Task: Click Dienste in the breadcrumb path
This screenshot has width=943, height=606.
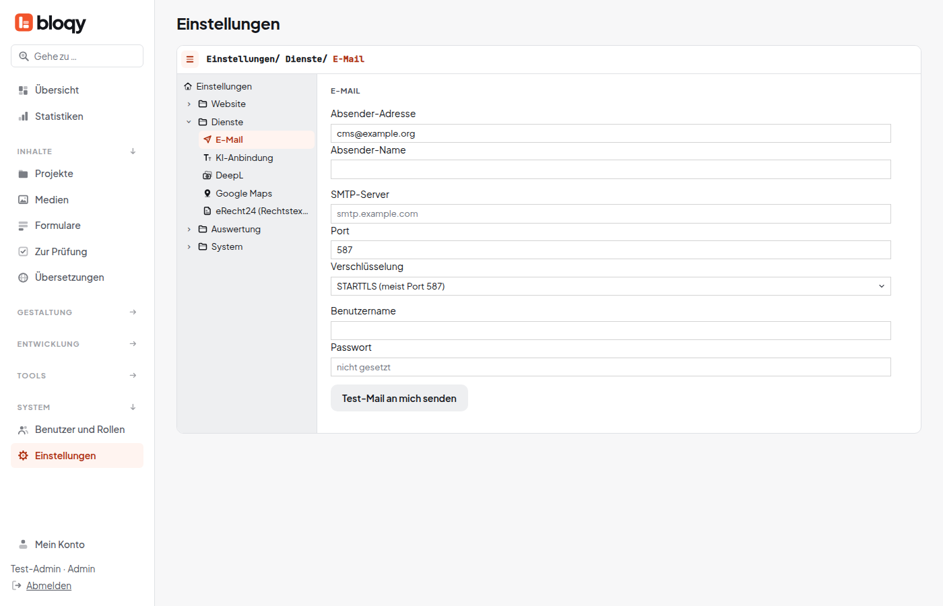Action: tap(304, 59)
